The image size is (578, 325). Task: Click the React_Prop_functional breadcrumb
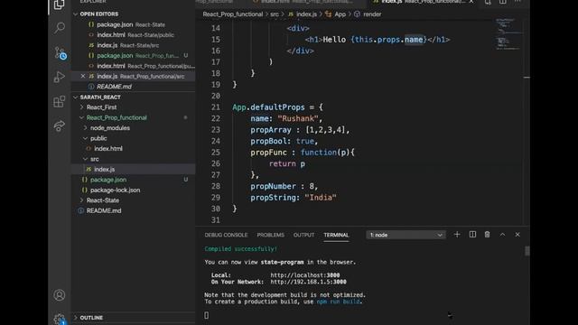233,14
